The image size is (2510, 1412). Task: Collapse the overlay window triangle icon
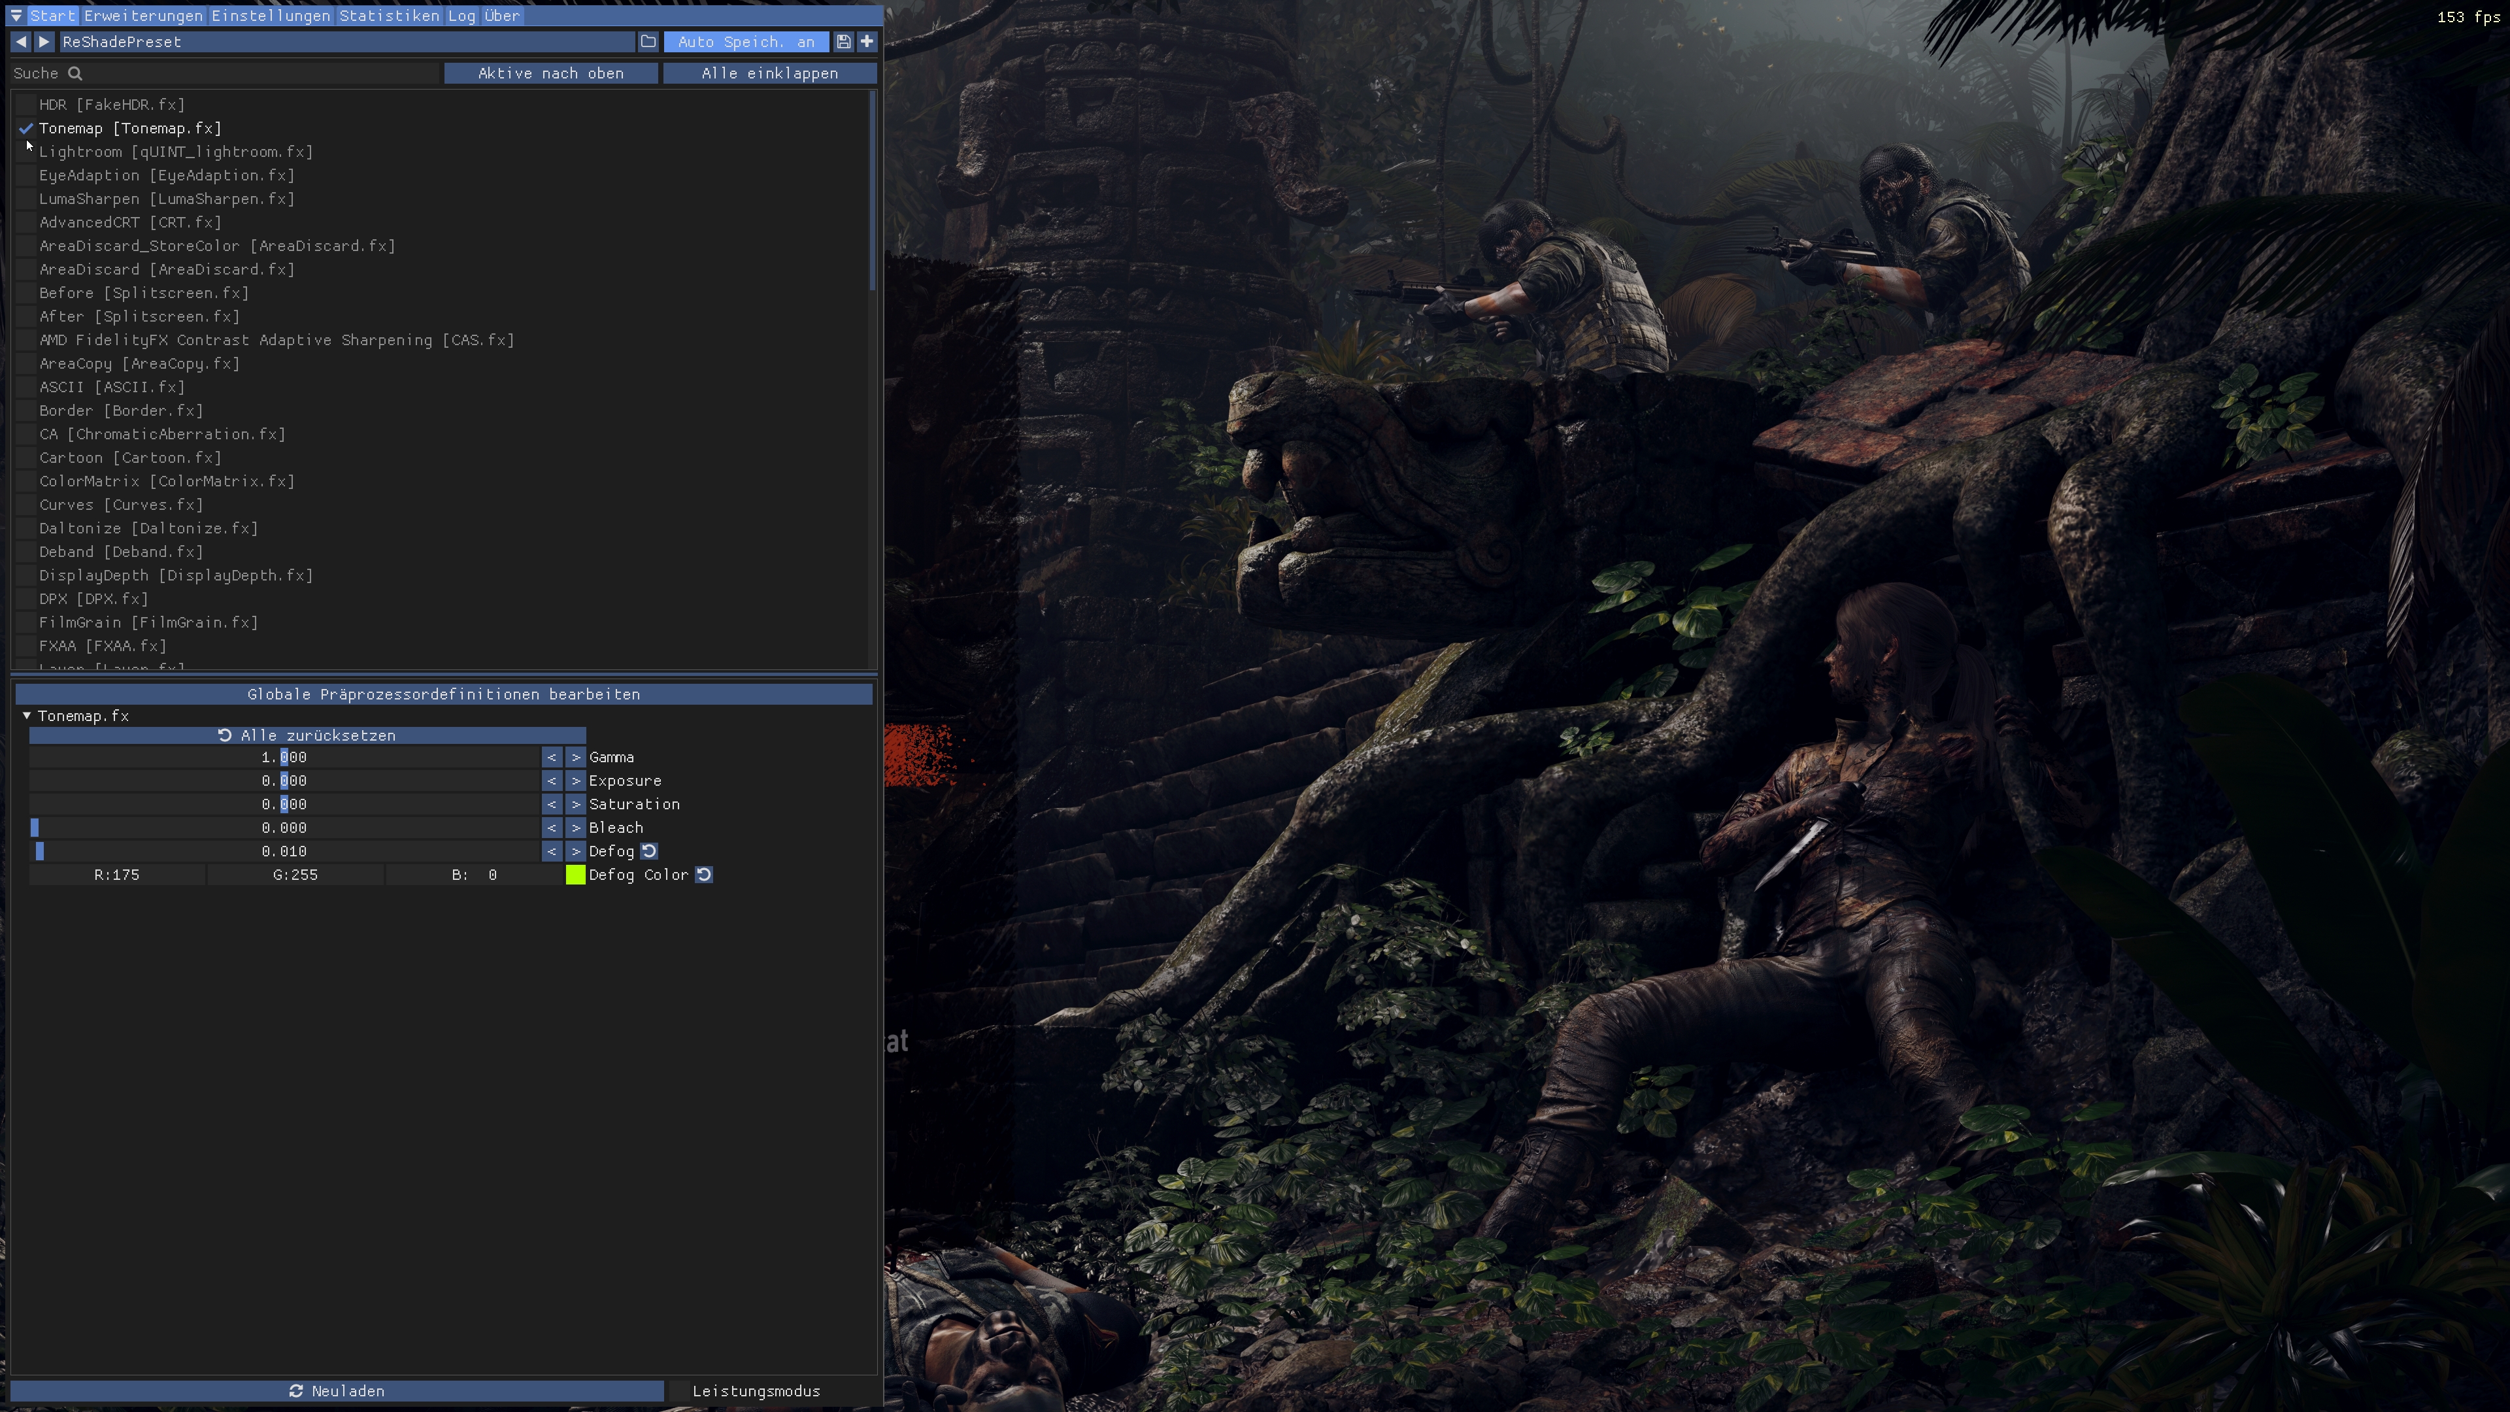(x=16, y=16)
